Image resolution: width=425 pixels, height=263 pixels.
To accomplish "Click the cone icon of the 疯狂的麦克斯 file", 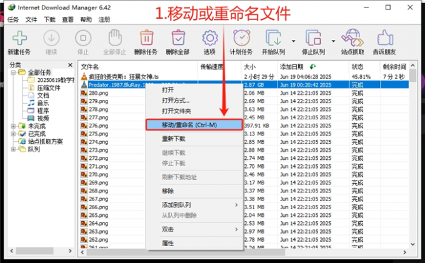I will pos(84,76).
